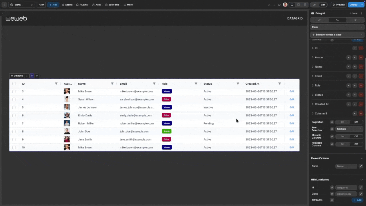The height and width of the screenshot is (206, 366).
Task: Turn on Movable Columns
Action: click(342, 136)
